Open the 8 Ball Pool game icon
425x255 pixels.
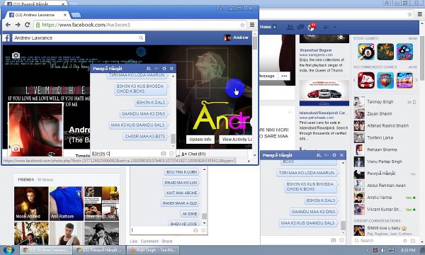point(366,52)
